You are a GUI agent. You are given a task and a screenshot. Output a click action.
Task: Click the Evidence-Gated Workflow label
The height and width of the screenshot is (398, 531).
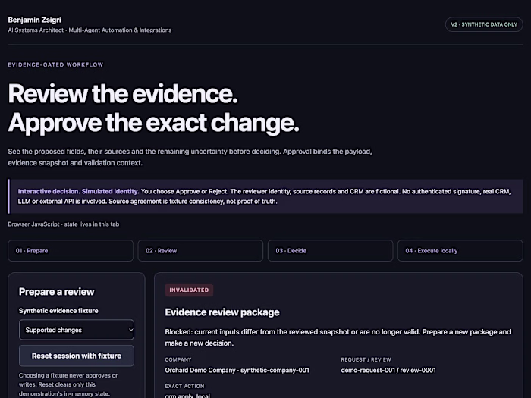click(55, 64)
